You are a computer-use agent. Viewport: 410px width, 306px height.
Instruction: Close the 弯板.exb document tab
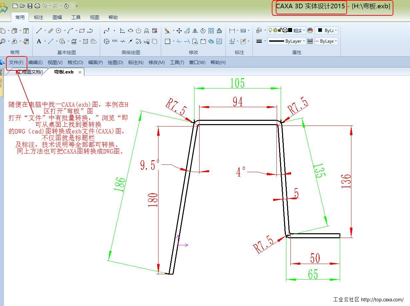coord(80,72)
